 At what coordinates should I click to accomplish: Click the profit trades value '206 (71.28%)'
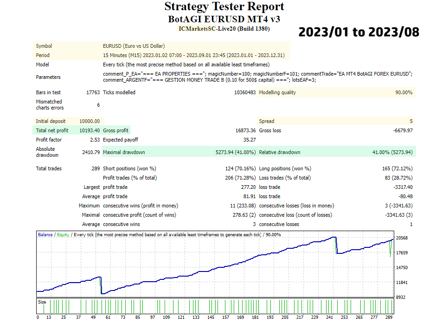point(240,178)
